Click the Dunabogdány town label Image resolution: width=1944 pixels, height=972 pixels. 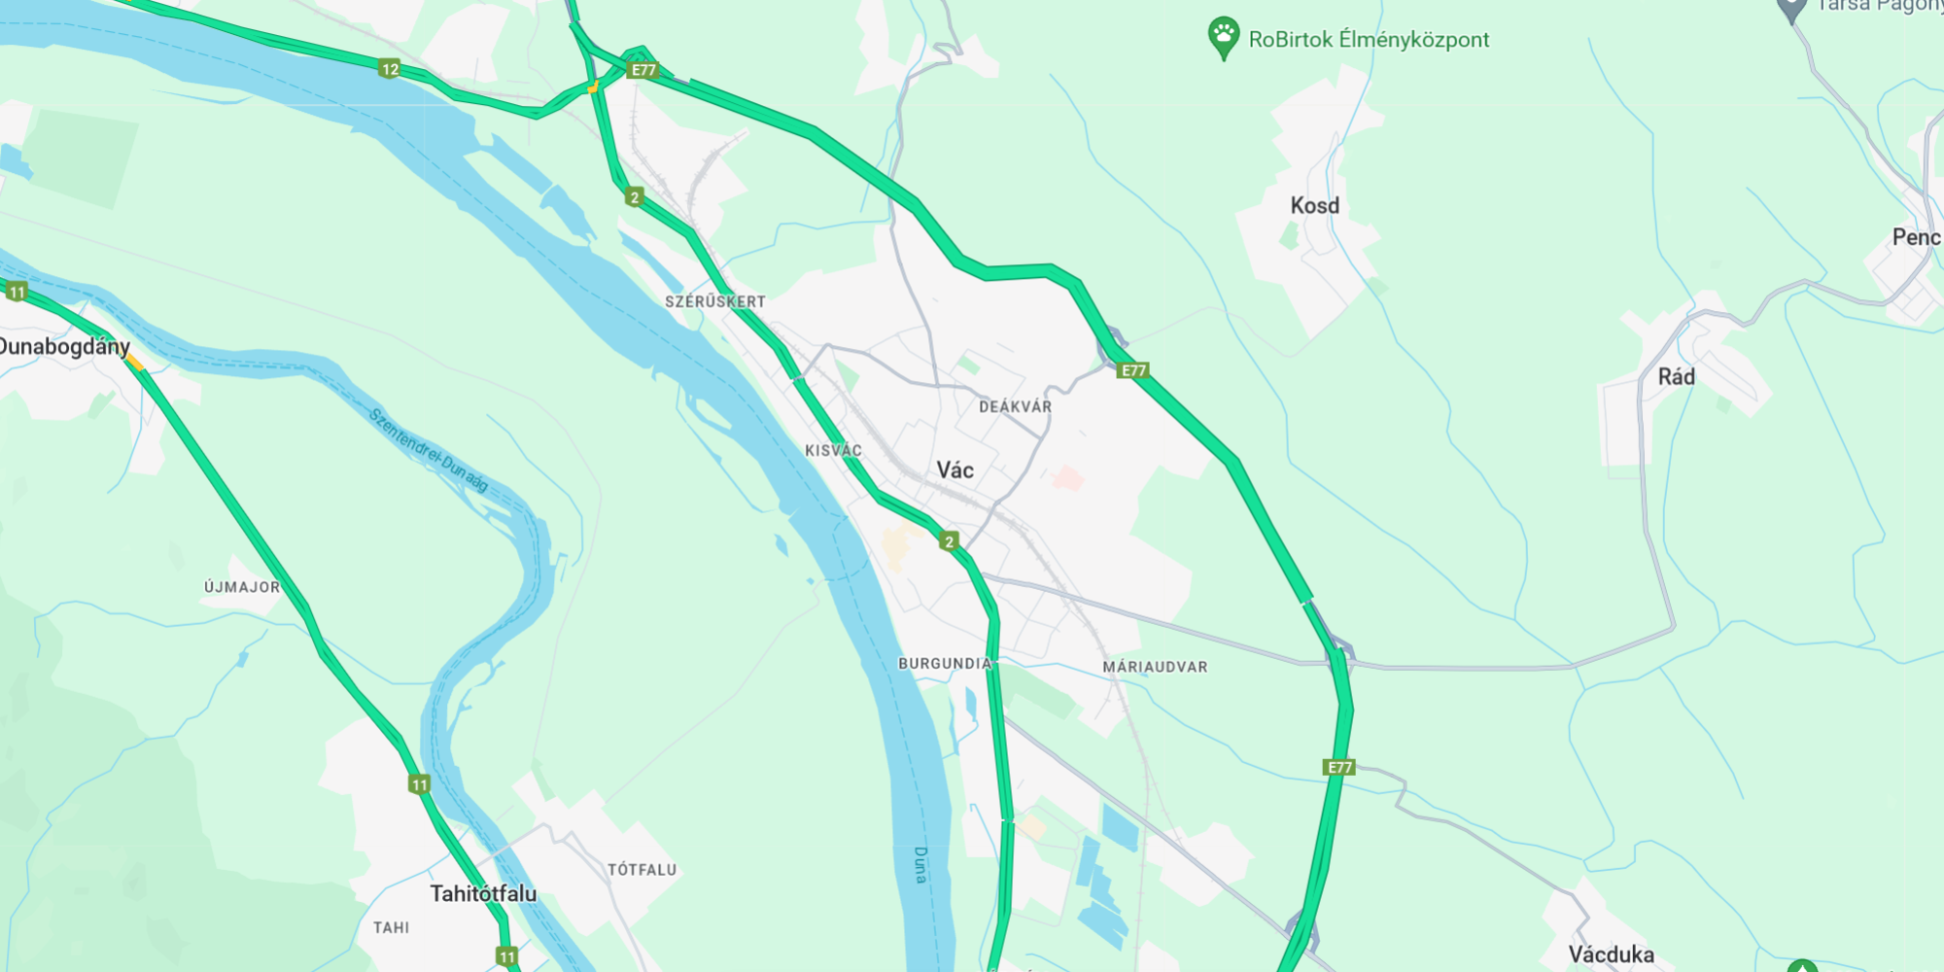point(64,347)
